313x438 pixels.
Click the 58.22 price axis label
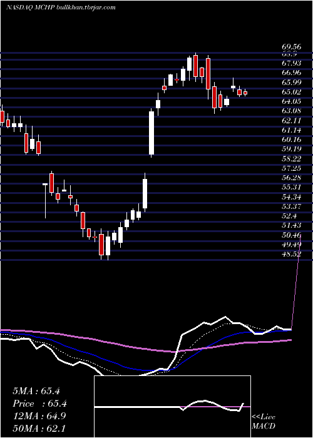[x=292, y=158]
